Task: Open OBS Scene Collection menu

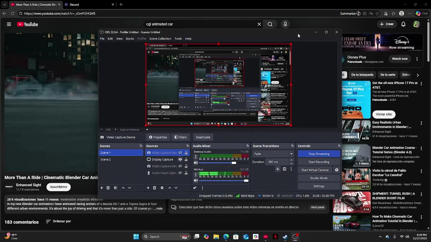Action: [160, 39]
